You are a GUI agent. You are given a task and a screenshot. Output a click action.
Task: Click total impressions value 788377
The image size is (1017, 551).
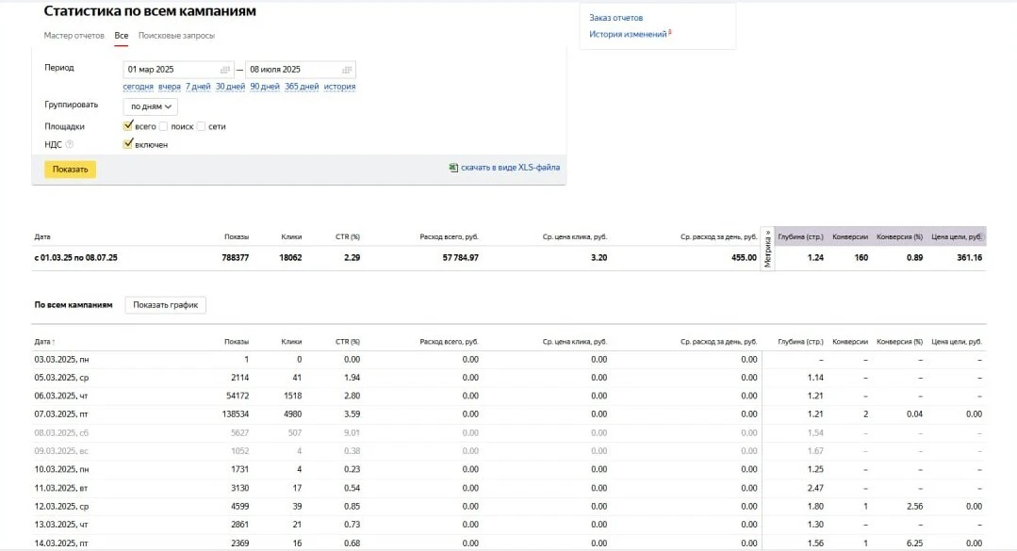(x=236, y=257)
